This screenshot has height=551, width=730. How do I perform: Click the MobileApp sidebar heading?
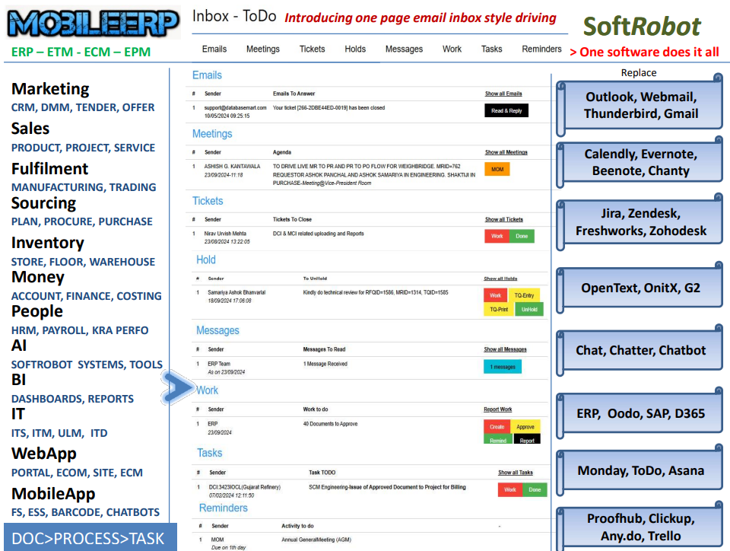coord(53,493)
